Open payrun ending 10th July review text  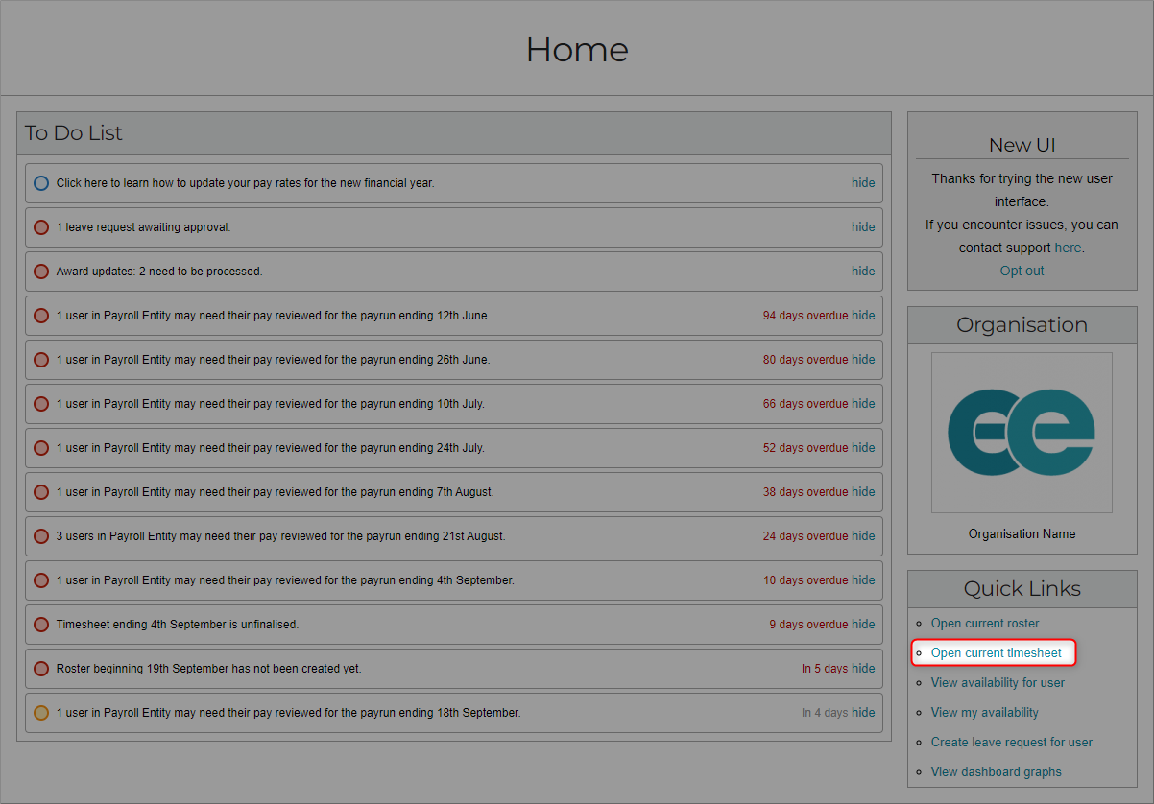271,403
